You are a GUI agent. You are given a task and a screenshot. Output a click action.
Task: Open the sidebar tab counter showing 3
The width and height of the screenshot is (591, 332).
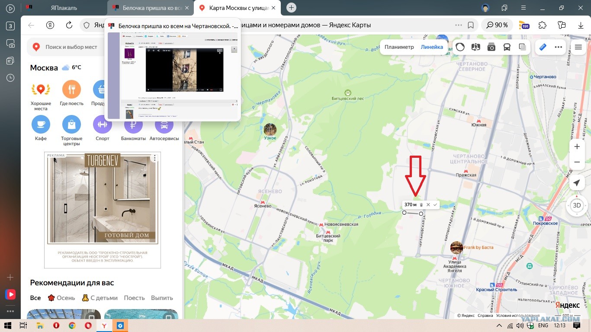point(10,26)
